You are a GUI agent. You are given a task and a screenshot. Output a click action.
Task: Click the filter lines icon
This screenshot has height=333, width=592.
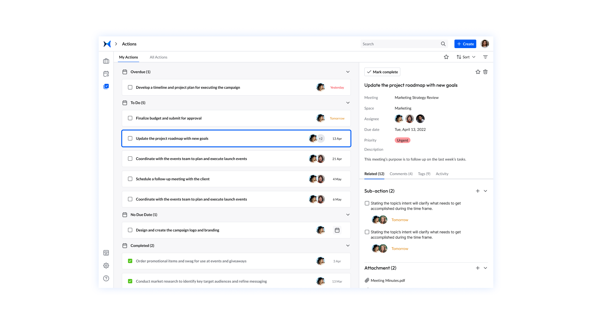click(485, 57)
